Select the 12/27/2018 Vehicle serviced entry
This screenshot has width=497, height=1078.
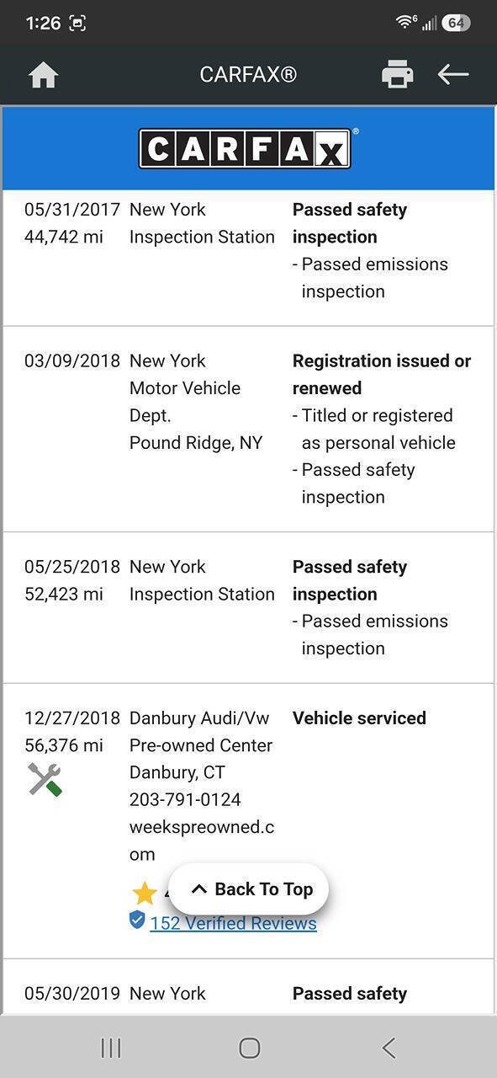[x=248, y=821]
